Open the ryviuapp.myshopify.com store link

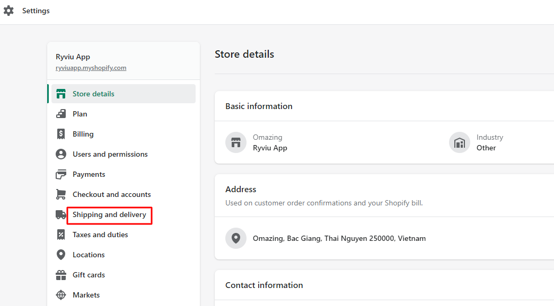click(x=91, y=68)
